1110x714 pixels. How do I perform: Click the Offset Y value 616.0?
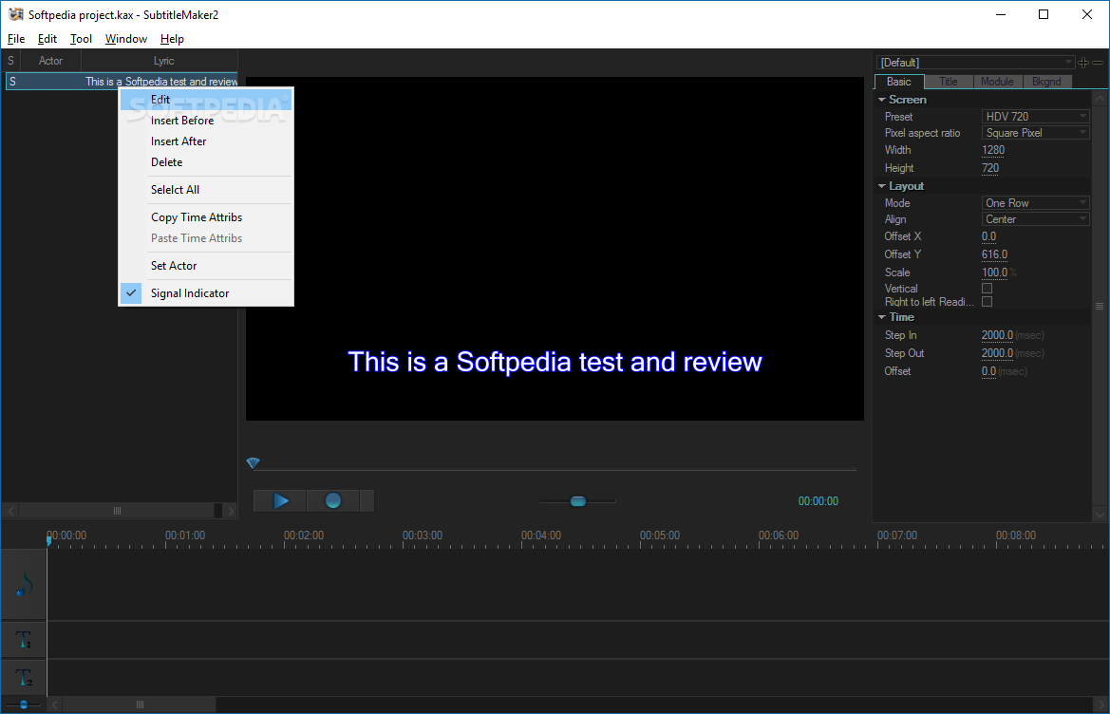tap(994, 254)
